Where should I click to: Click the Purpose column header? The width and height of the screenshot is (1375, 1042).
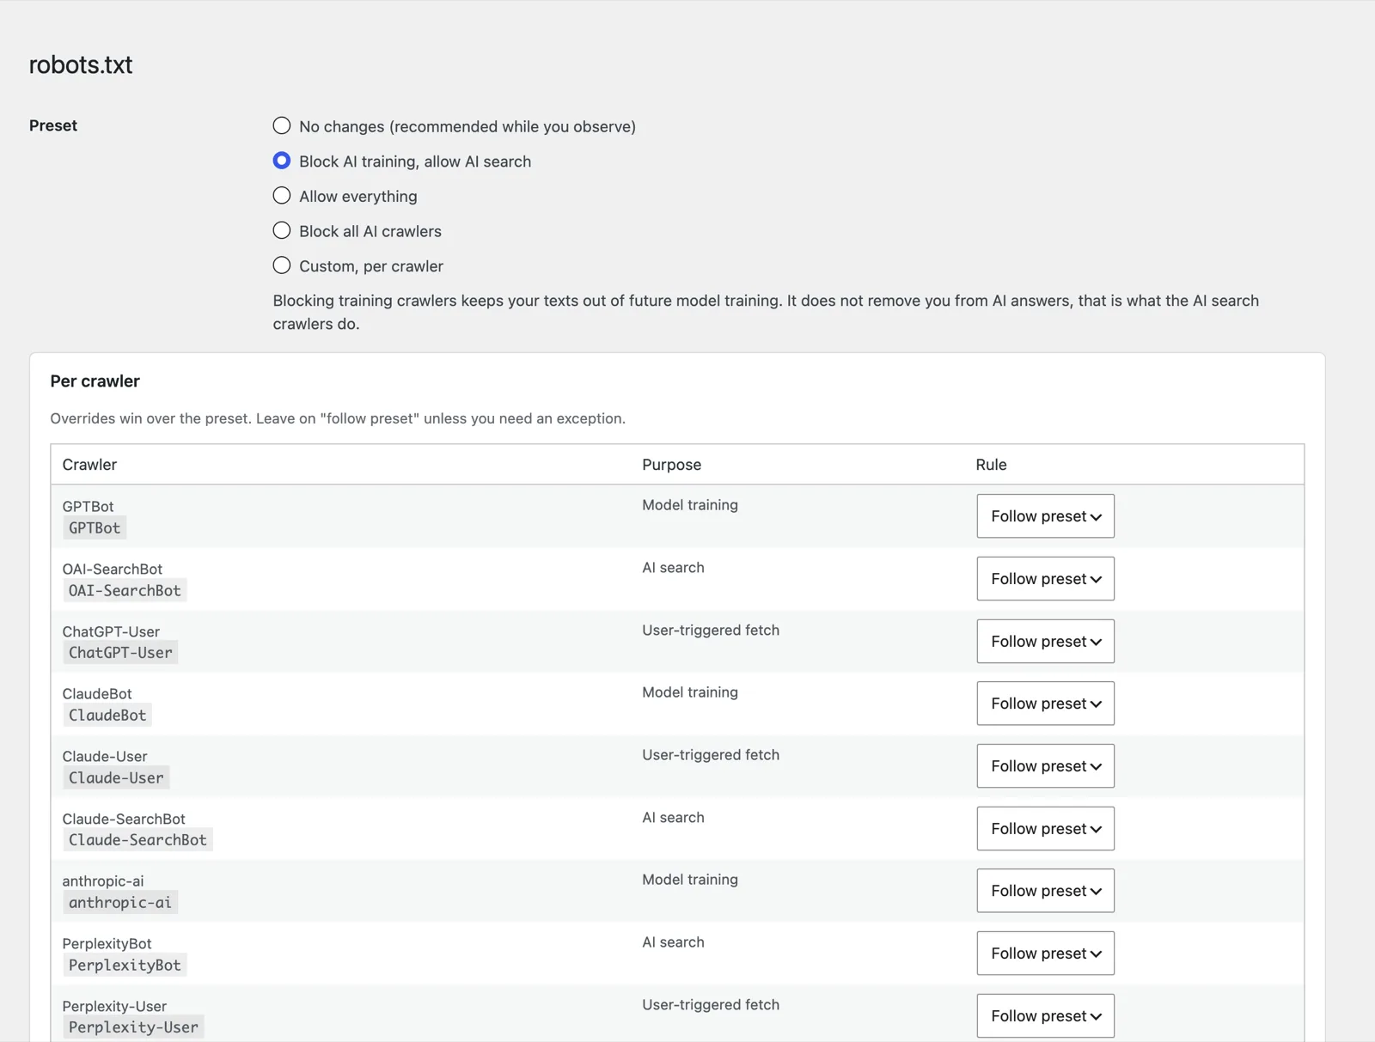click(x=671, y=465)
